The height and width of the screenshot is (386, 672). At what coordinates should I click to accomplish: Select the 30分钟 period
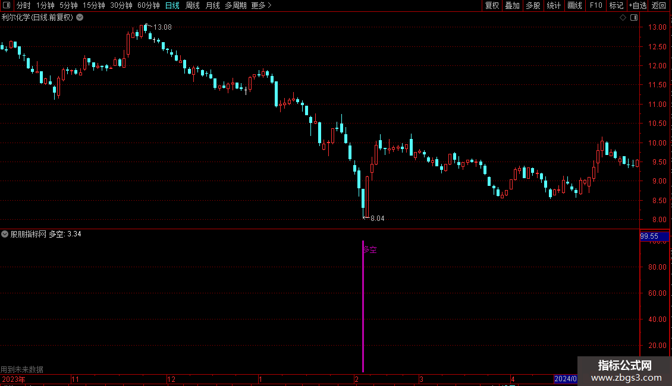(x=121, y=5)
